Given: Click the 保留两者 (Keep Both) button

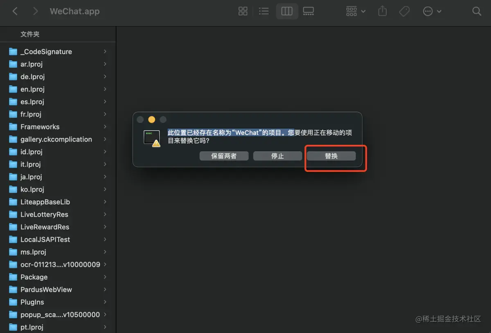Looking at the screenshot, I should click(x=224, y=156).
